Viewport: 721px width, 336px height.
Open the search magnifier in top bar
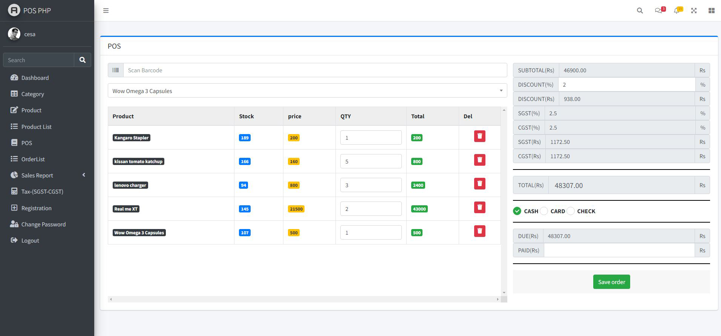point(640,11)
